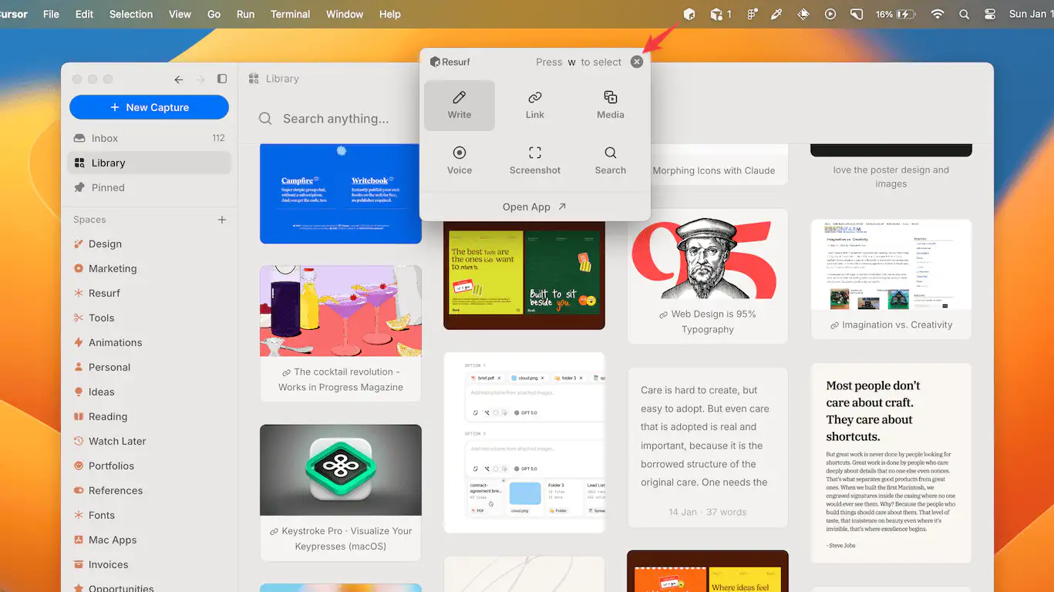This screenshot has height=592, width=1054.
Task: Click Open App link in popup
Action: 534,207
